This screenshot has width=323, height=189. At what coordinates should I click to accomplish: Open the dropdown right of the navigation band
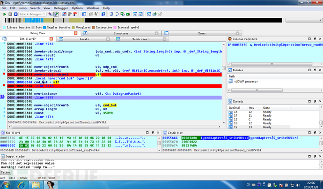(304, 20)
